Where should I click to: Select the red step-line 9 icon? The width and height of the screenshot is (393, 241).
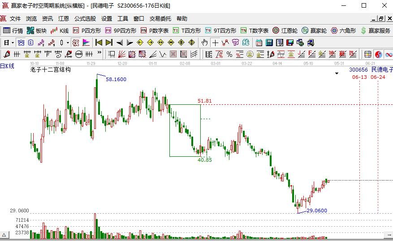[x=52, y=43]
